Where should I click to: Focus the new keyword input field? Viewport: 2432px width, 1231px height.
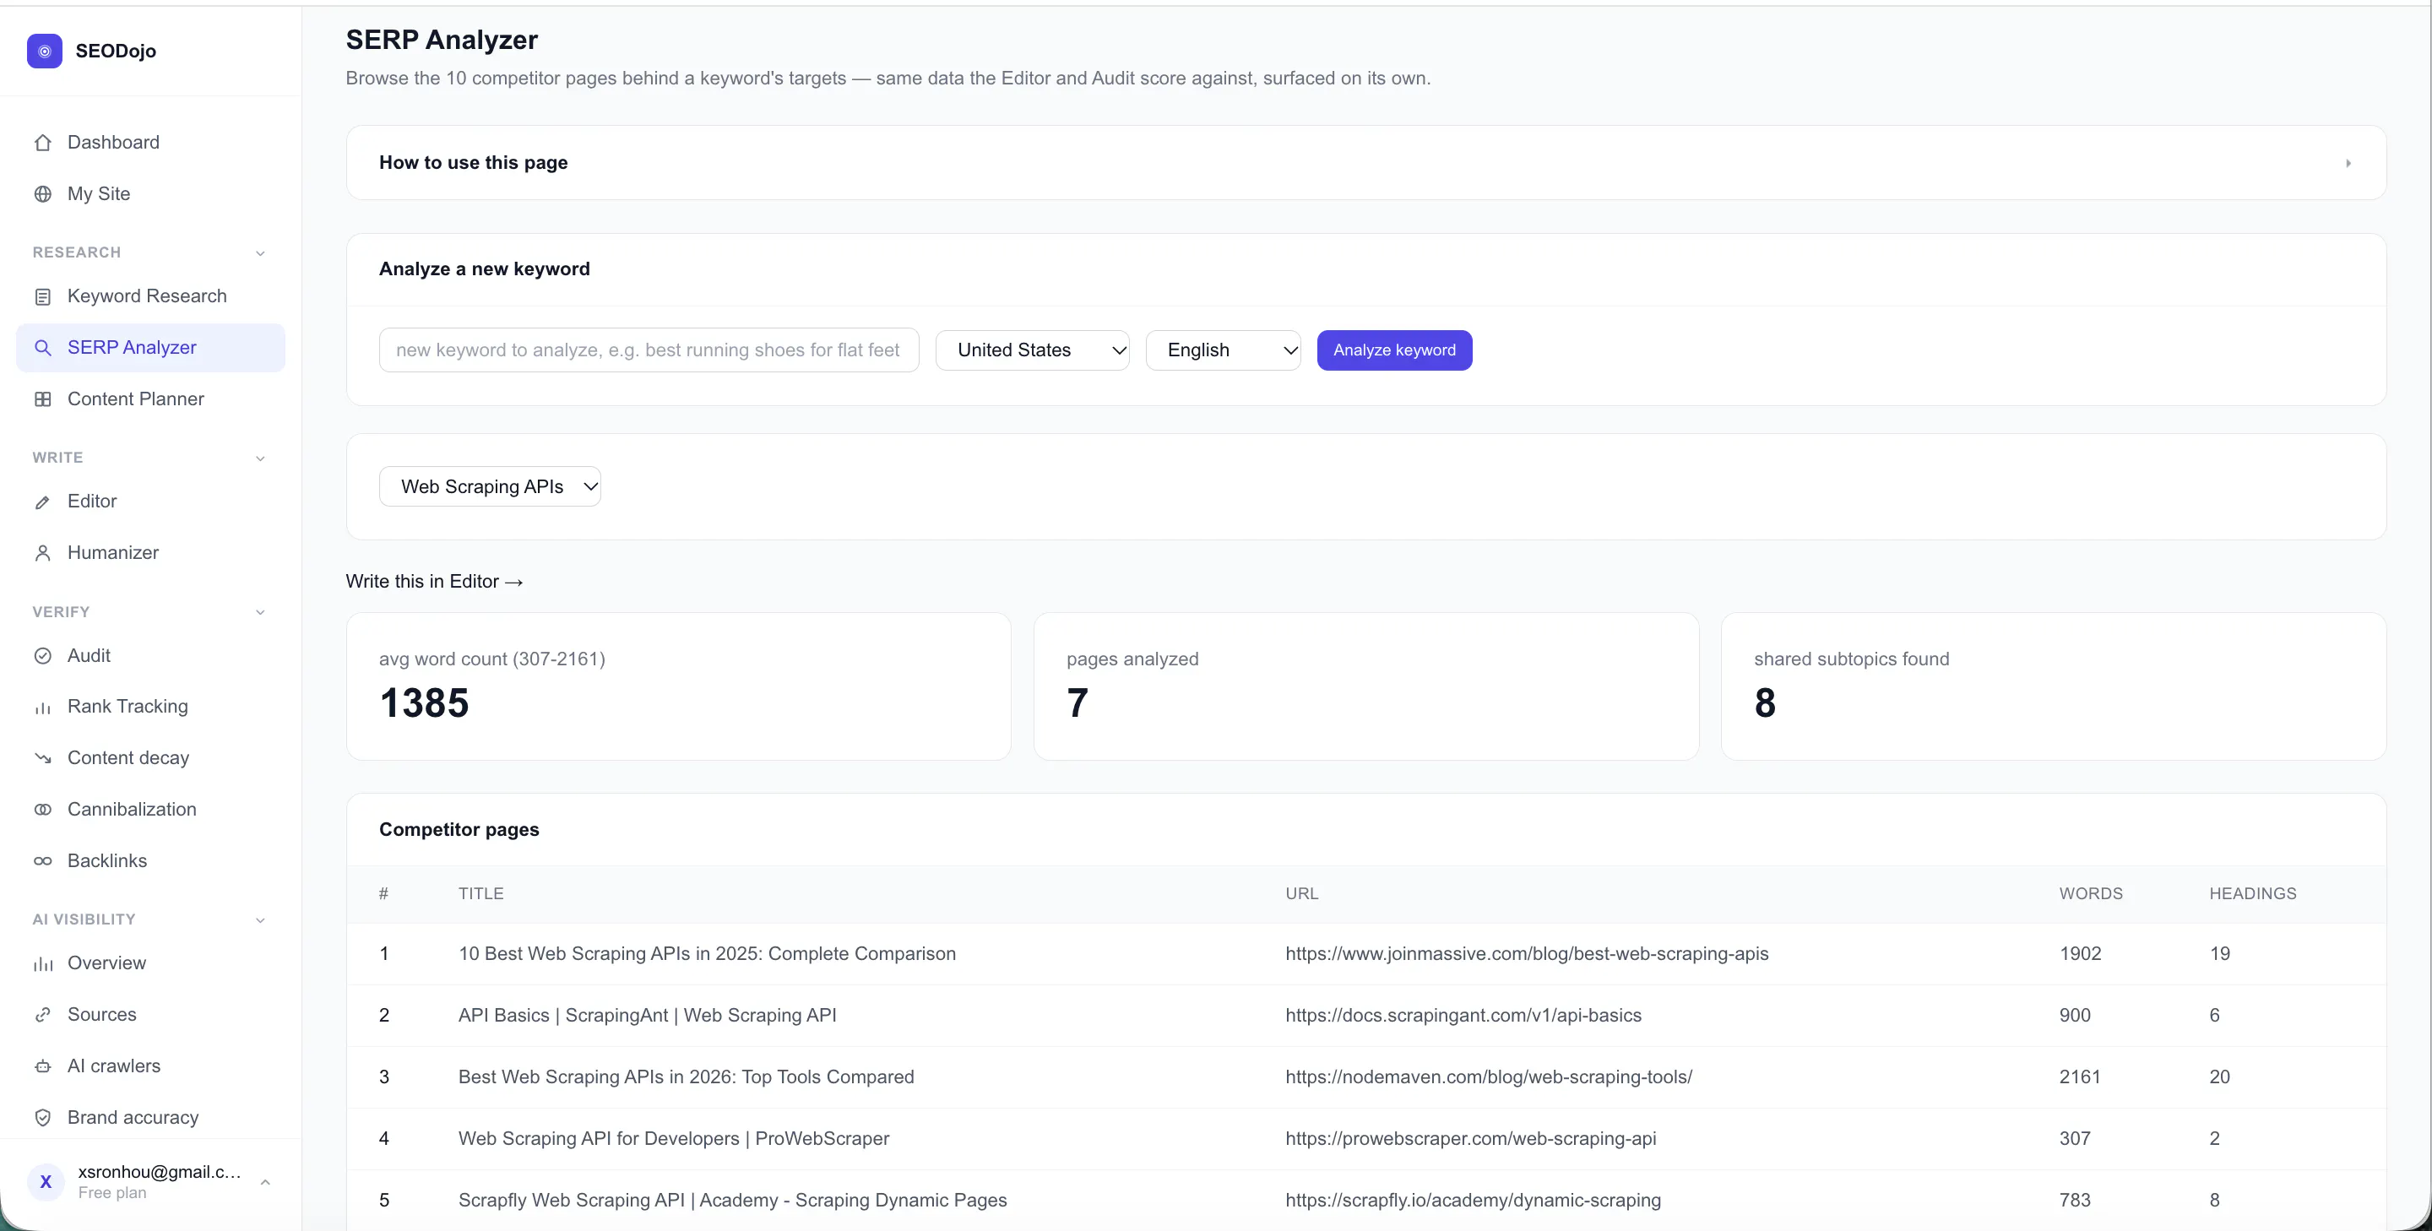click(649, 350)
